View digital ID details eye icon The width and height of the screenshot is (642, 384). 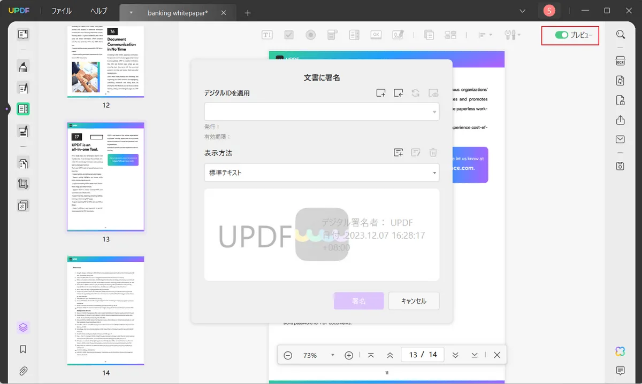(433, 93)
